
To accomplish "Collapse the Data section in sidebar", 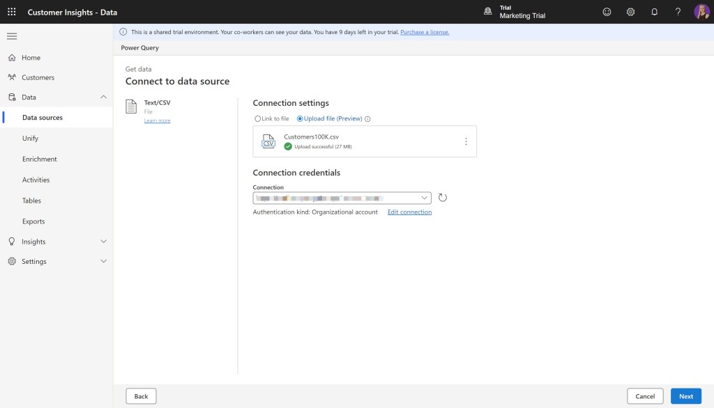I will [x=104, y=97].
